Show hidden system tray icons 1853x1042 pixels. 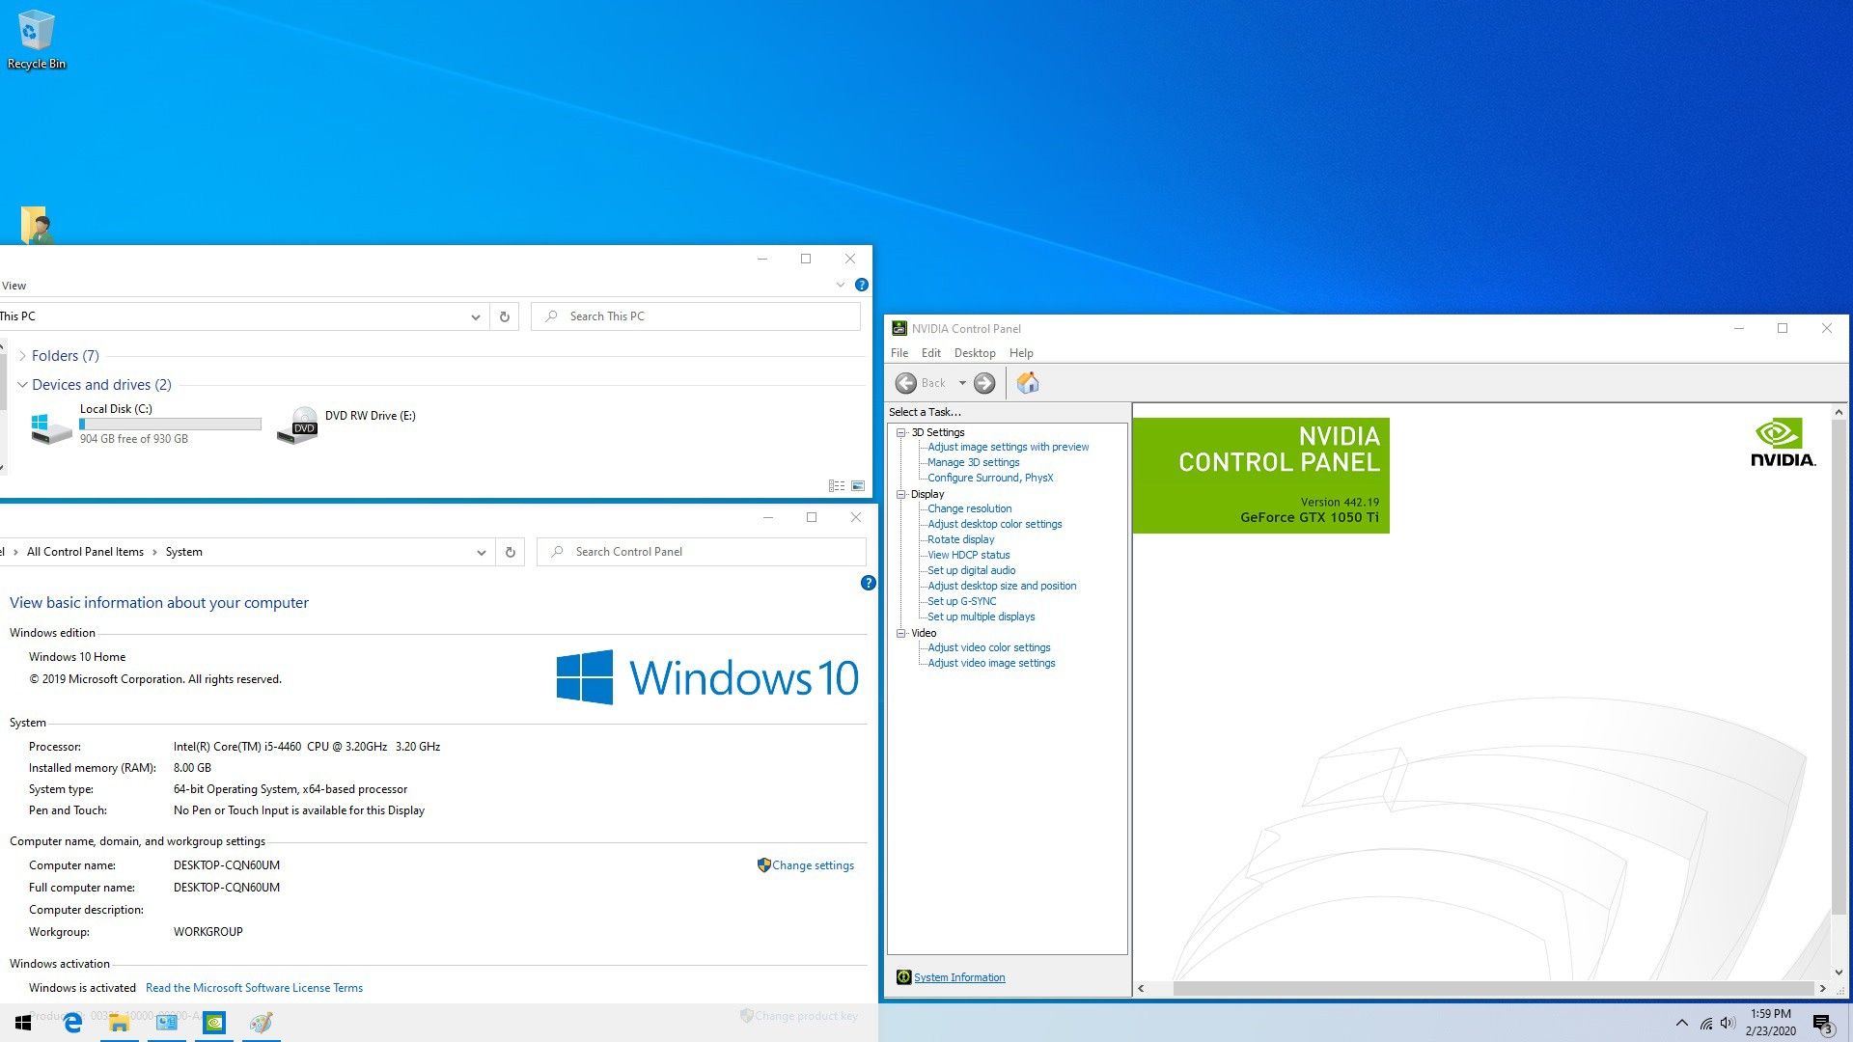[1682, 1023]
